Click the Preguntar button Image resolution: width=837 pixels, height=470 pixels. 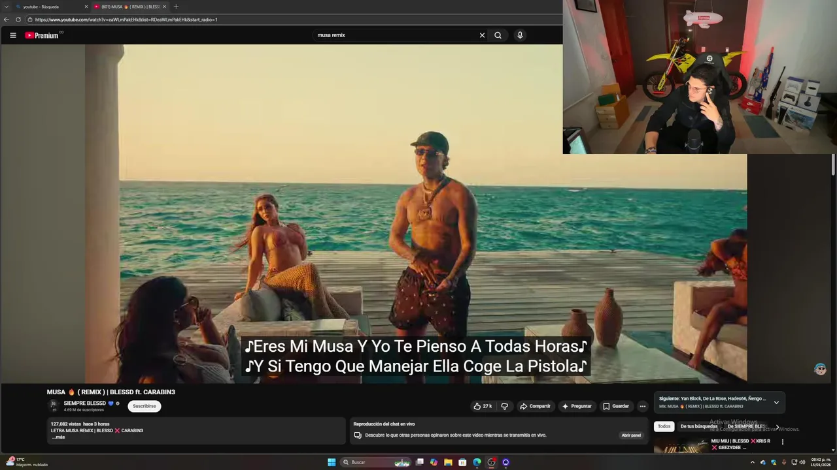(576, 406)
